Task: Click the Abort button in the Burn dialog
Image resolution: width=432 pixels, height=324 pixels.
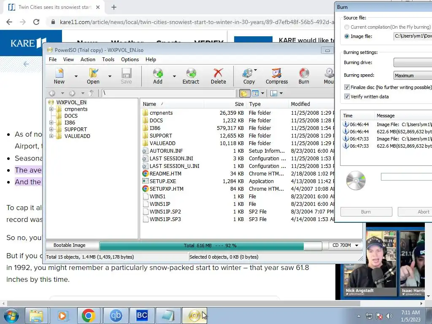Action: (x=415, y=212)
